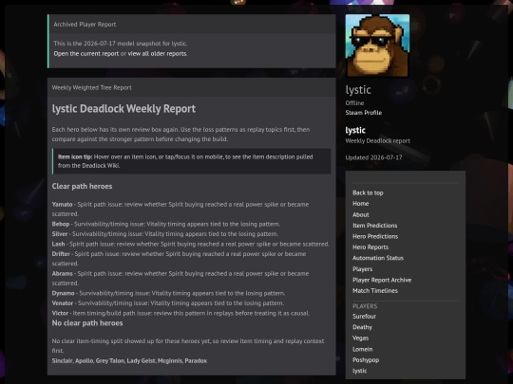Click the Bebop hero name
The height and width of the screenshot is (384, 513).
(61, 224)
